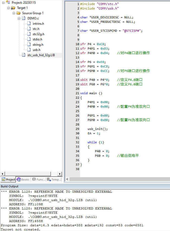Click the Books tab icon

click(x=19, y=180)
